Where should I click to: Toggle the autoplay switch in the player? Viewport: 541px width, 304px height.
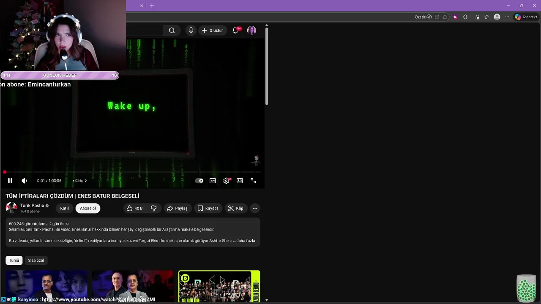199,181
